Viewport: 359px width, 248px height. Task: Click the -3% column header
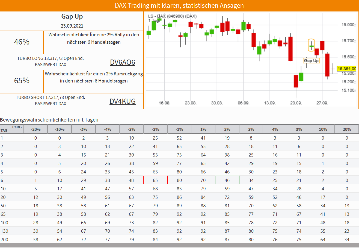click(131, 129)
